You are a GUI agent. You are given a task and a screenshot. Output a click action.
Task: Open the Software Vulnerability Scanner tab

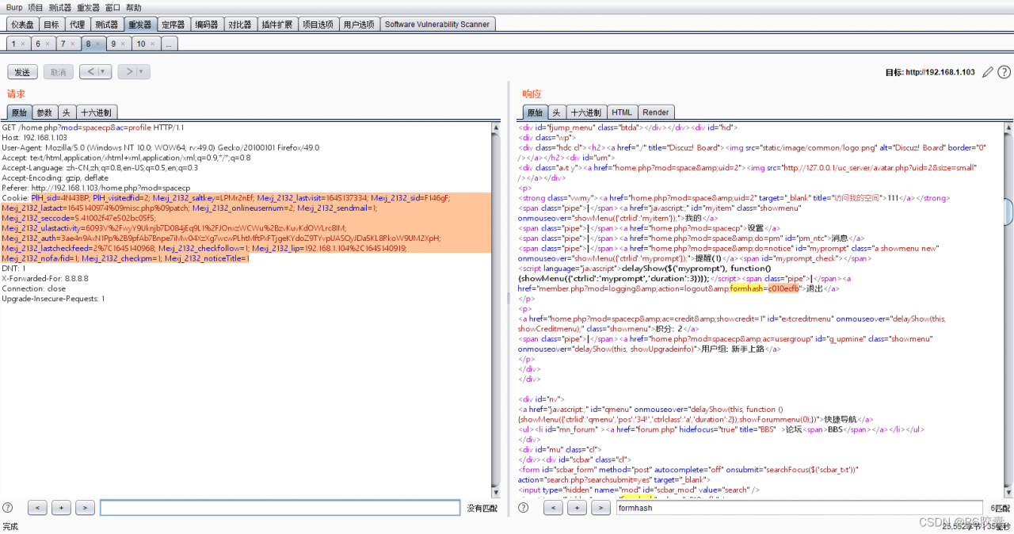coord(437,25)
